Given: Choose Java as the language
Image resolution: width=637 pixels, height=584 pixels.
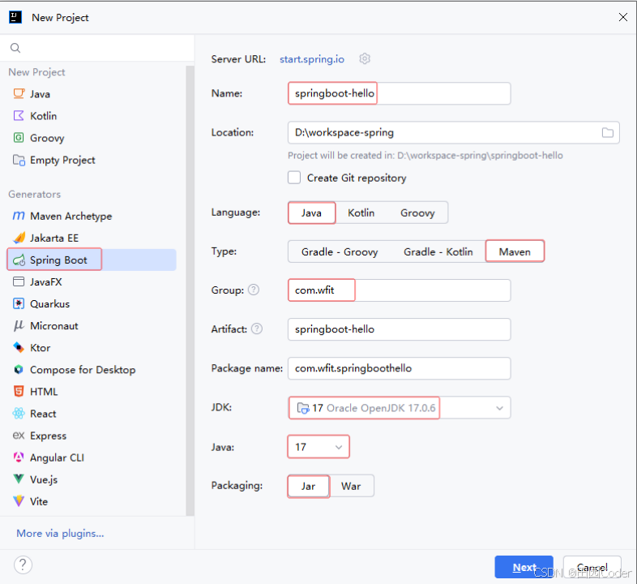Looking at the screenshot, I should [311, 213].
